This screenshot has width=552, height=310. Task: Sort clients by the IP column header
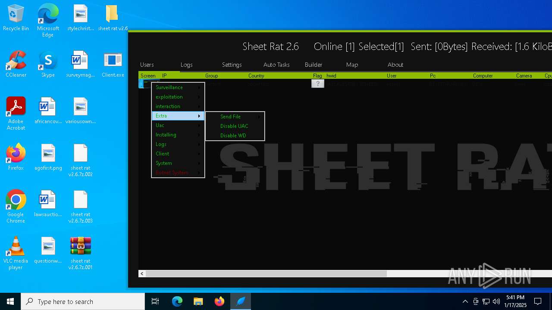(x=182, y=76)
